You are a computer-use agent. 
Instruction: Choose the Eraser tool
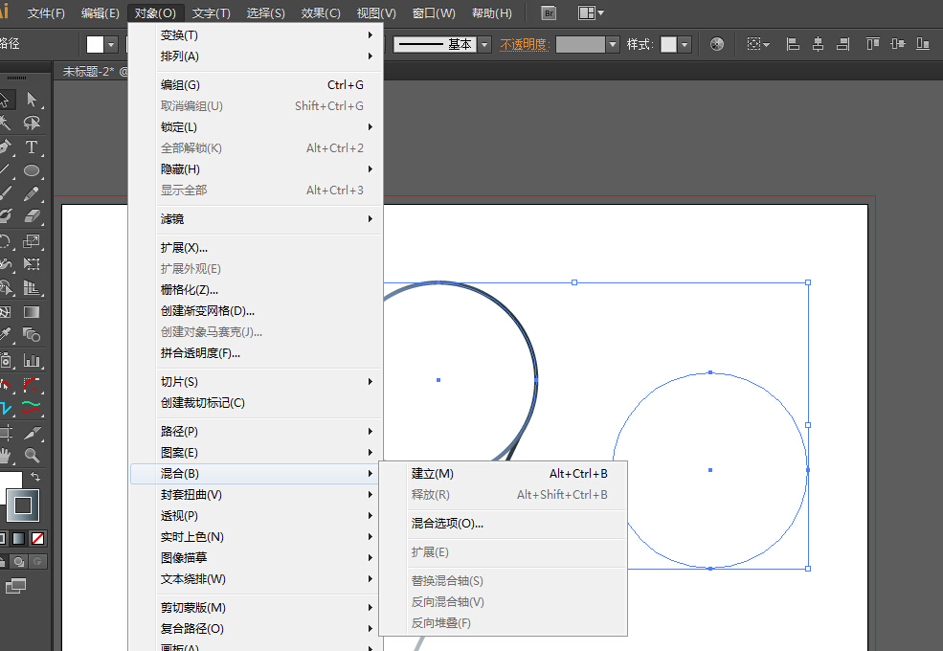point(32,217)
